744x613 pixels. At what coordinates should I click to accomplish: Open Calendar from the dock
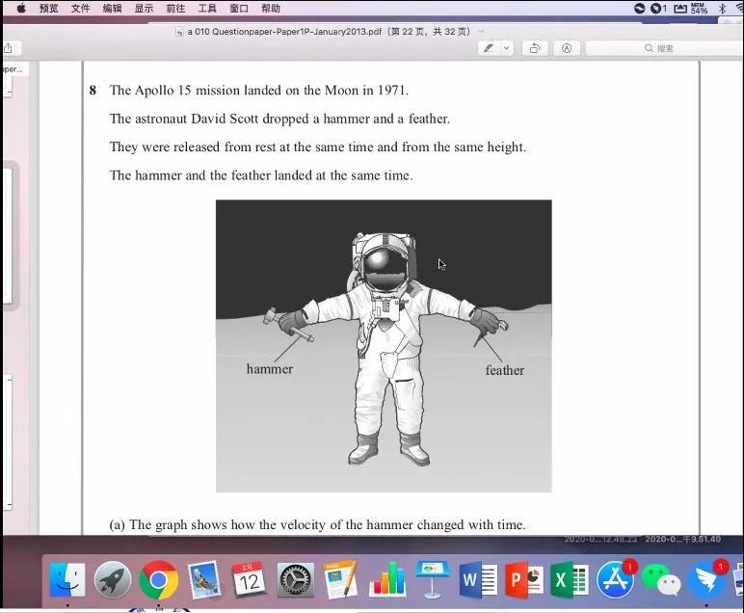(x=250, y=580)
